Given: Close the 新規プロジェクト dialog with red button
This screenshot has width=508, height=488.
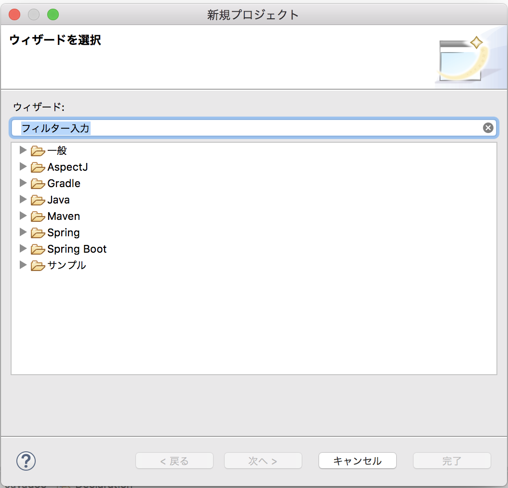Looking at the screenshot, I should pyautogui.click(x=14, y=14).
